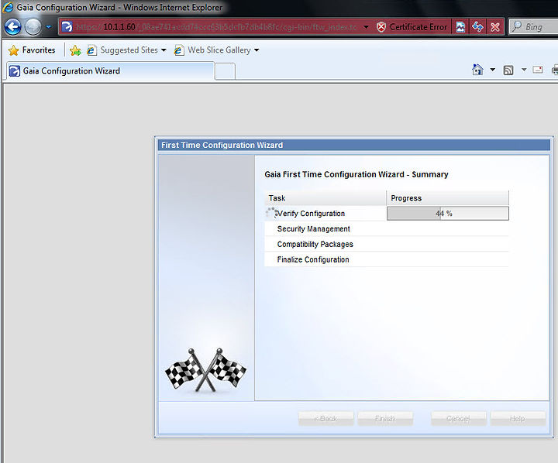558x463 pixels.
Task: Click the Internet Explorer logo in title bar
Action: tap(8, 7)
